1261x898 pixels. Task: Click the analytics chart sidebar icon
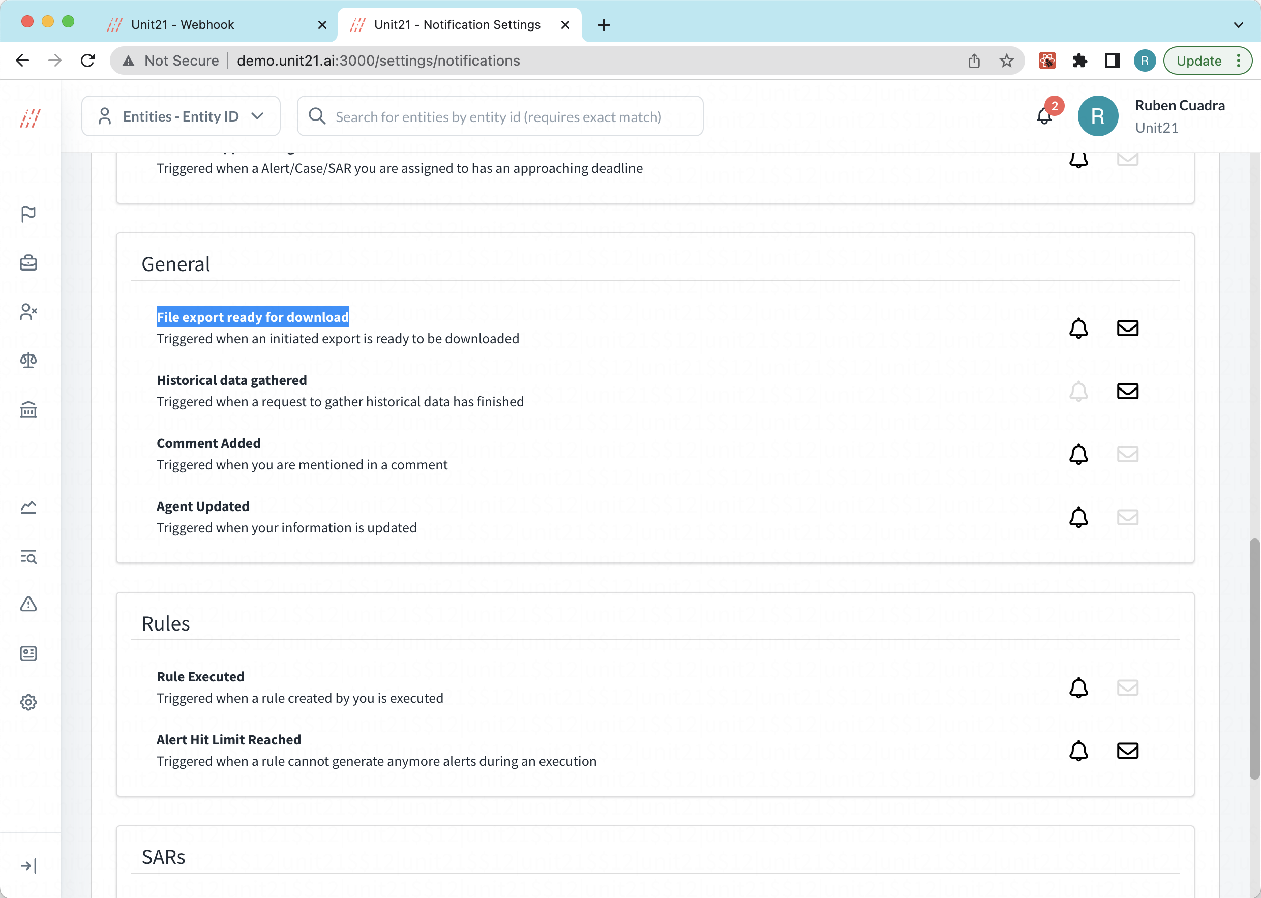(28, 507)
